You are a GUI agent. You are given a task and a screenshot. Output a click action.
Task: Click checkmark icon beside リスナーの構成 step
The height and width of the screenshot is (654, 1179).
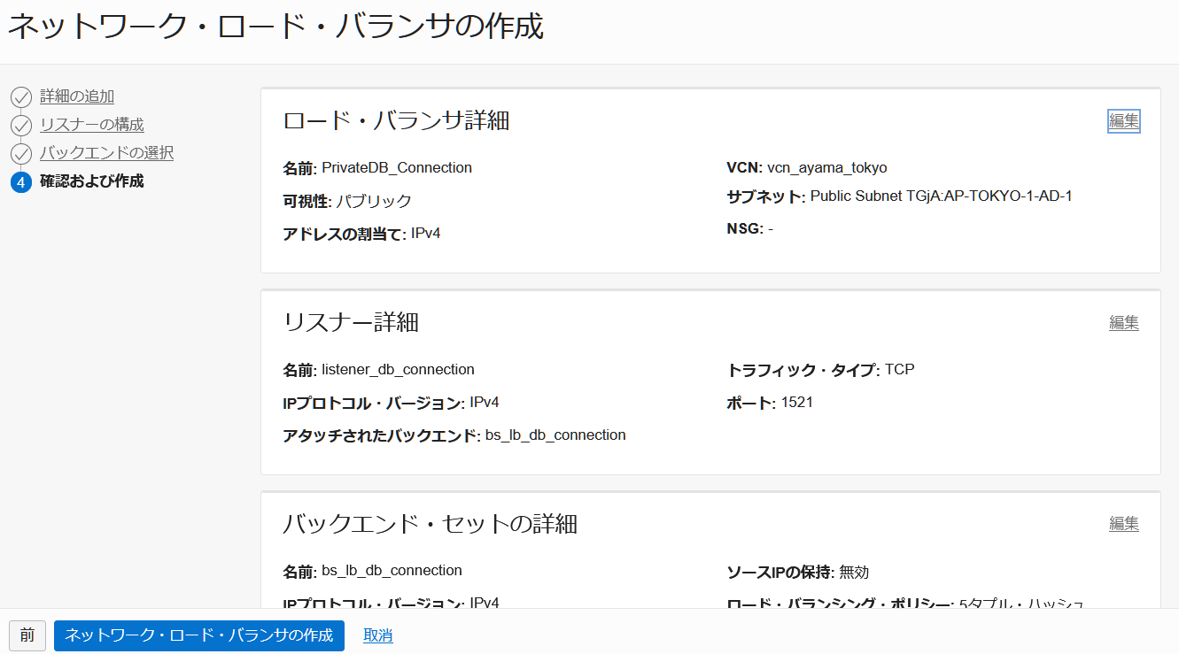[x=21, y=126]
